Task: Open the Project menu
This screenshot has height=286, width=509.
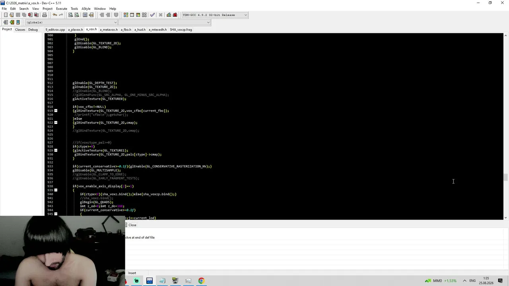Action: click(x=47, y=8)
